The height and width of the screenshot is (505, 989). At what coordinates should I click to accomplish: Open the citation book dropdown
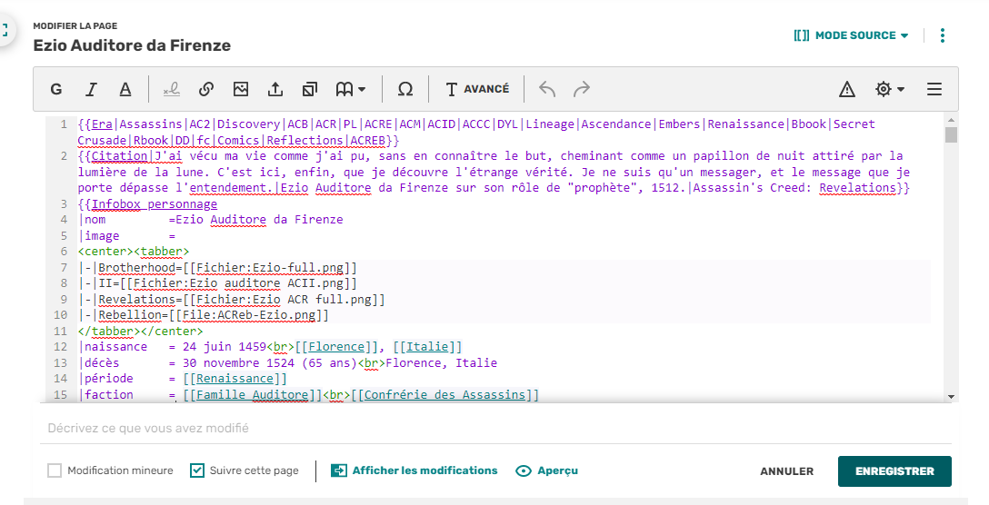350,90
